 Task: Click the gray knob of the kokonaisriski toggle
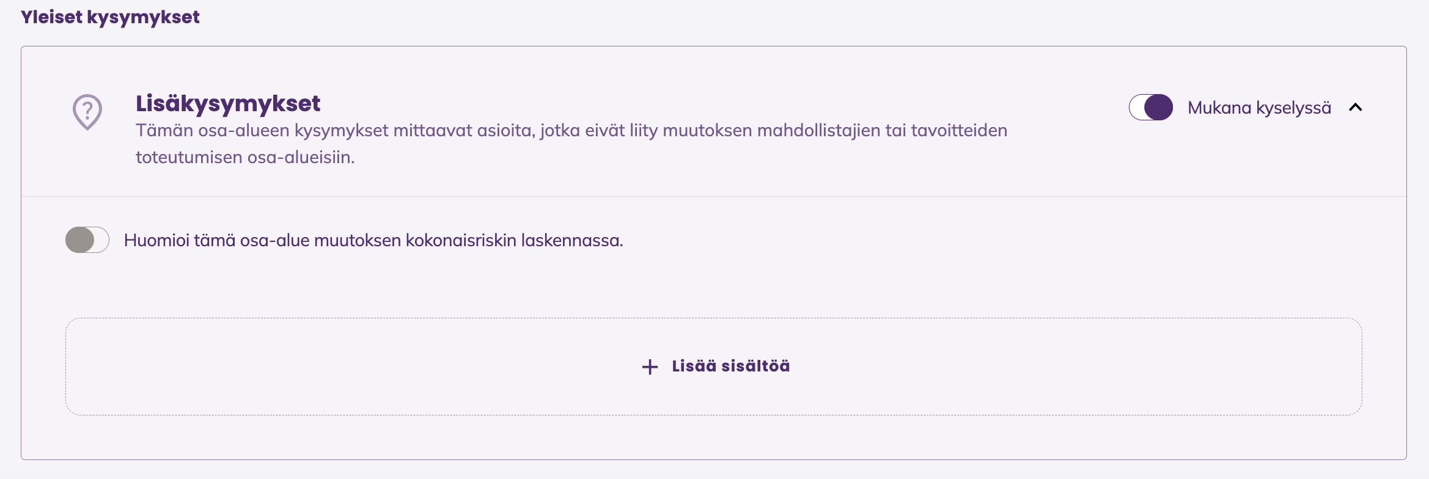[80, 239]
